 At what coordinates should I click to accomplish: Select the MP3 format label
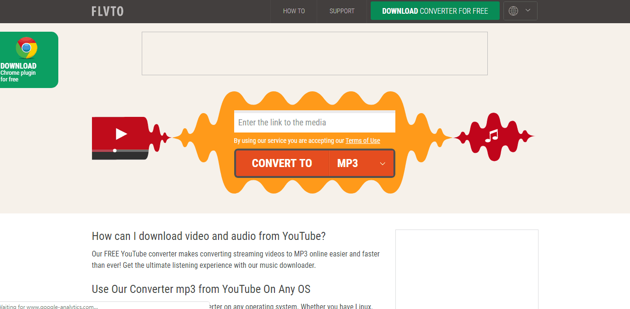tap(347, 163)
